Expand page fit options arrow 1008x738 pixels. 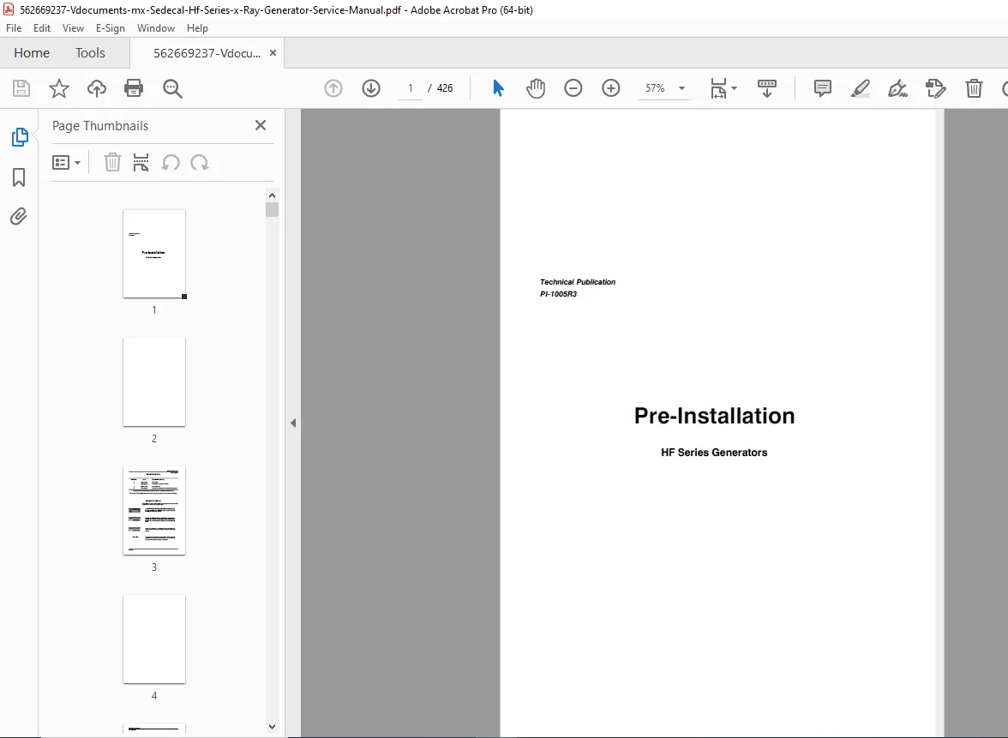click(734, 88)
